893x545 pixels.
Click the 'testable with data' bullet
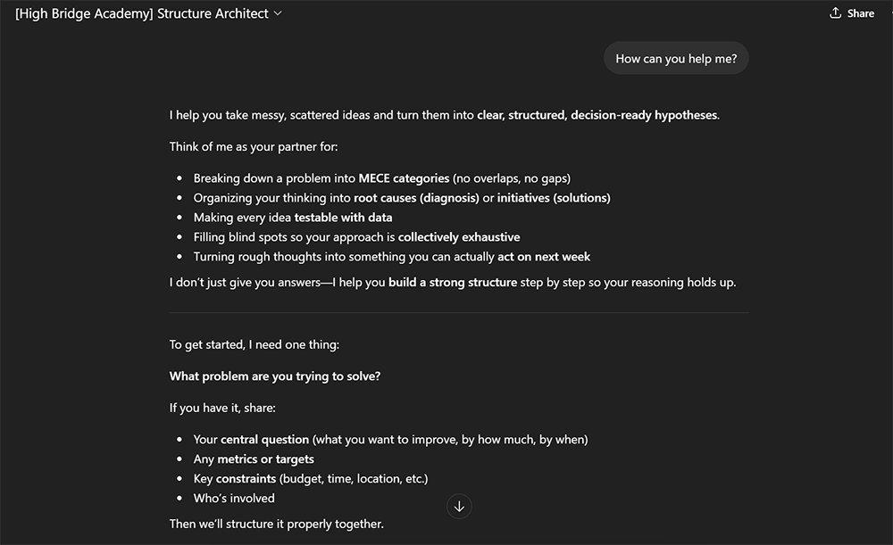click(343, 218)
